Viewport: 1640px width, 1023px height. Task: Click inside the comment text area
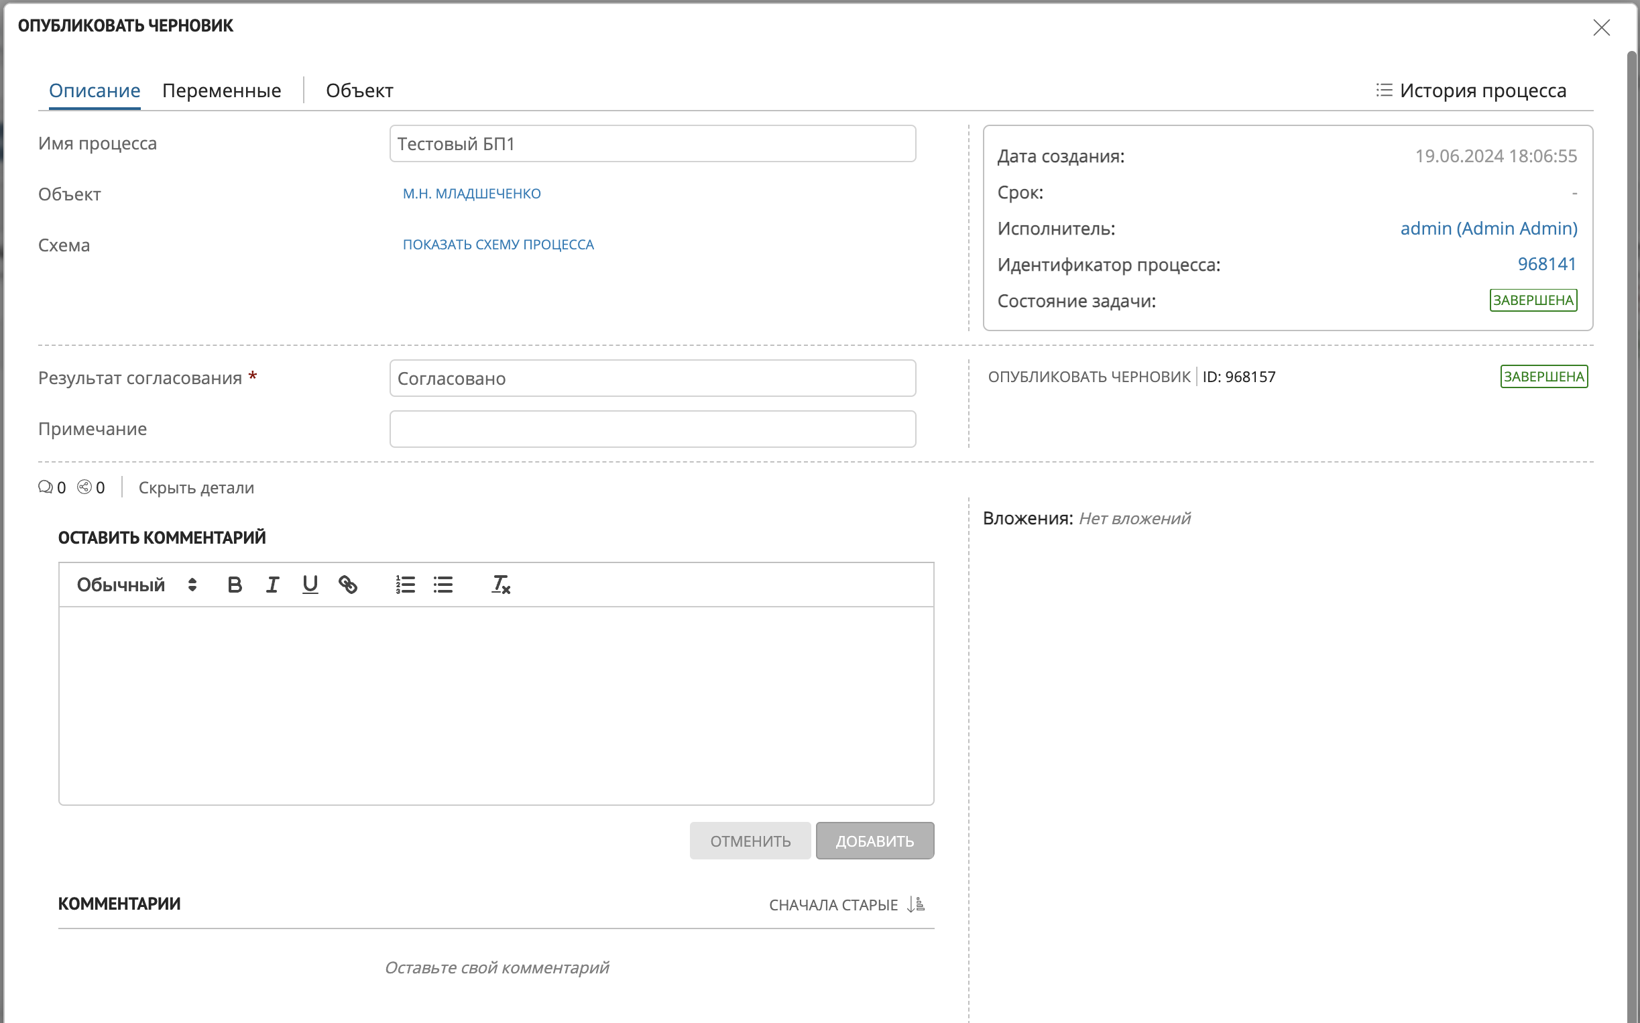[x=496, y=706]
